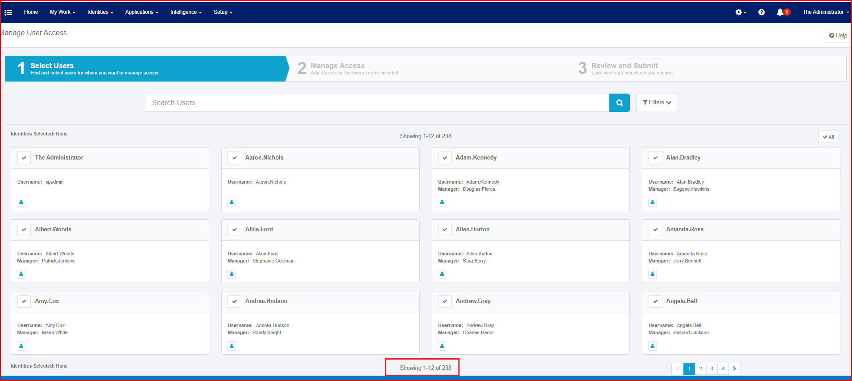Click the person icon on Amy.Cox card
This screenshot has width=852, height=381.
[21, 346]
